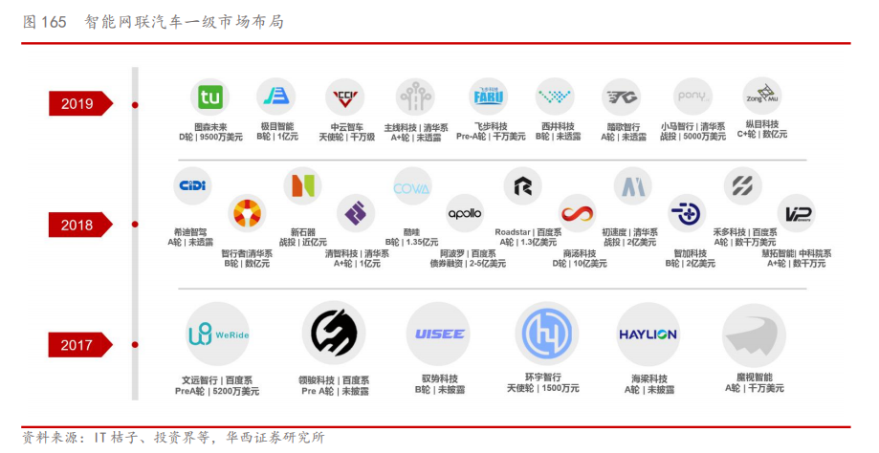The image size is (879, 453).
Task: Click the figure title 智能网联汽车一级市场布局
Action: pos(184,22)
